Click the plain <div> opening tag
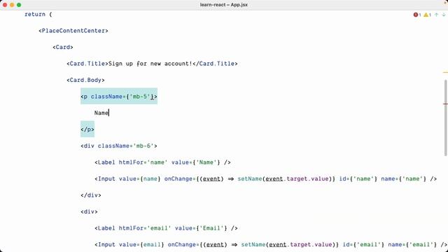Viewport: 448px width, 252px height. [x=89, y=211]
